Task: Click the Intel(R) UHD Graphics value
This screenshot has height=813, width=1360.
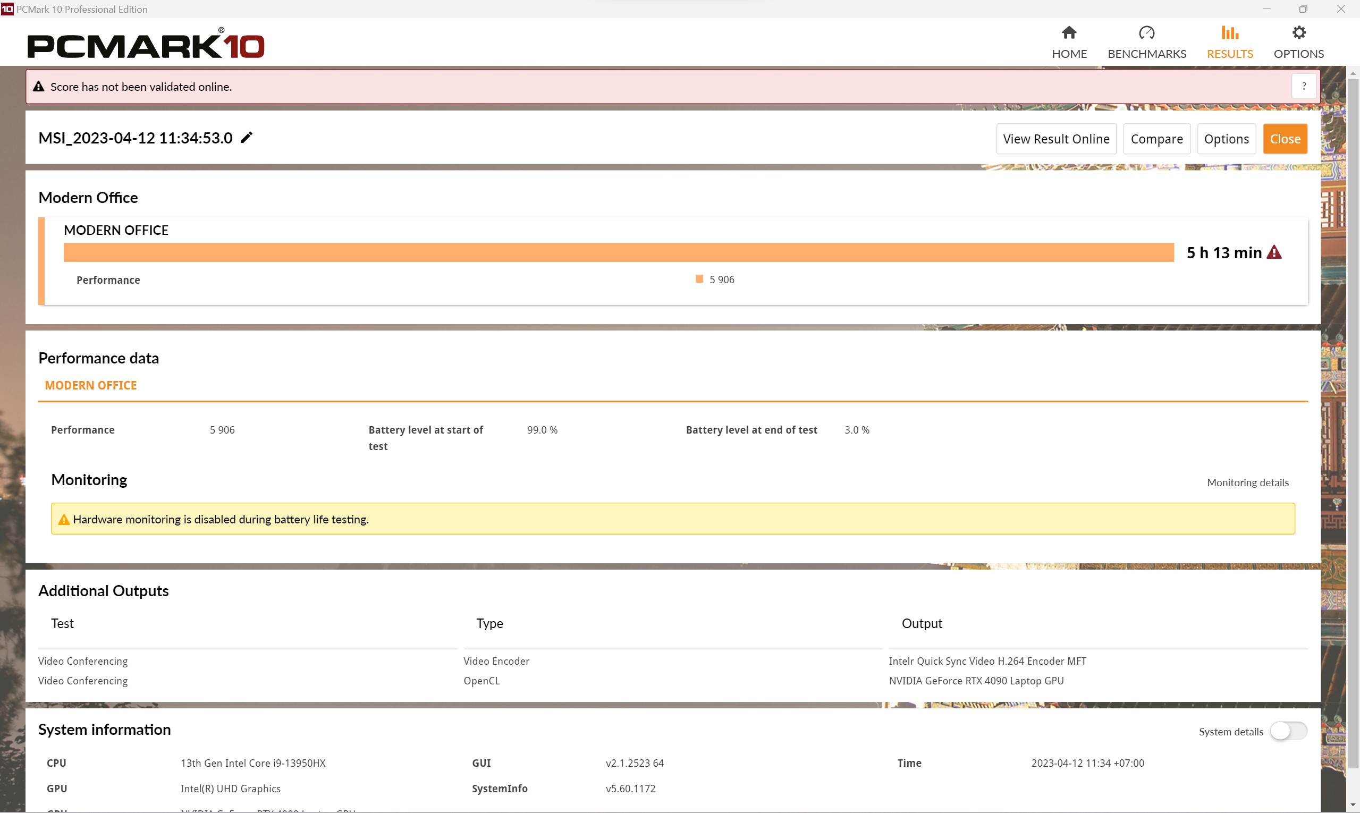Action: pyautogui.click(x=230, y=789)
